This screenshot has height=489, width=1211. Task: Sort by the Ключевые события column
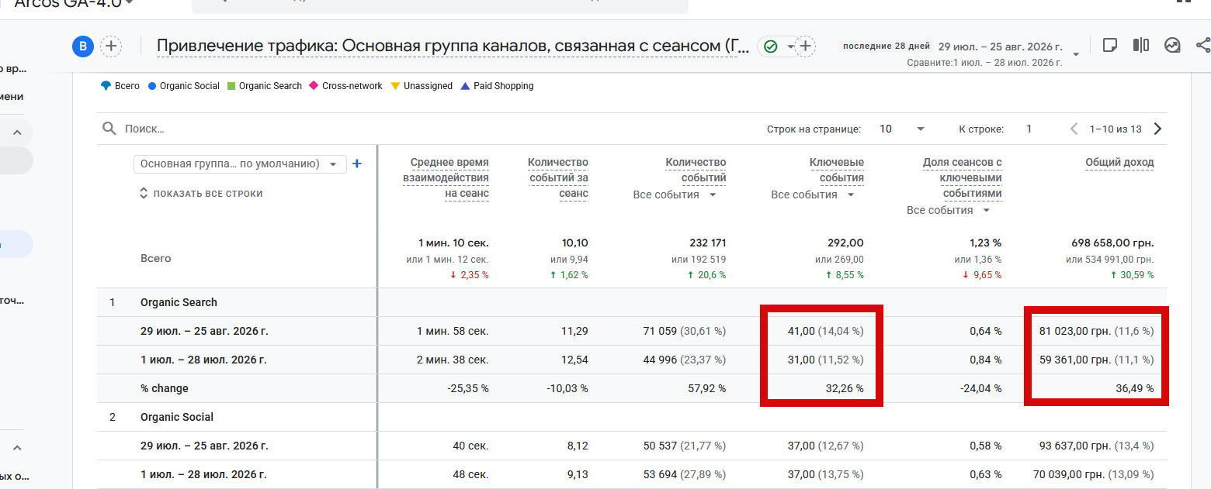click(837, 170)
